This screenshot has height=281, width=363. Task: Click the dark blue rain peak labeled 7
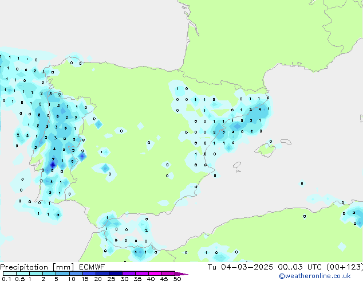click(x=53, y=165)
